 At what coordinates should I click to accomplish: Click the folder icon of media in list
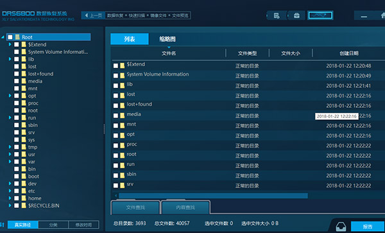pyautogui.click(x=122, y=116)
